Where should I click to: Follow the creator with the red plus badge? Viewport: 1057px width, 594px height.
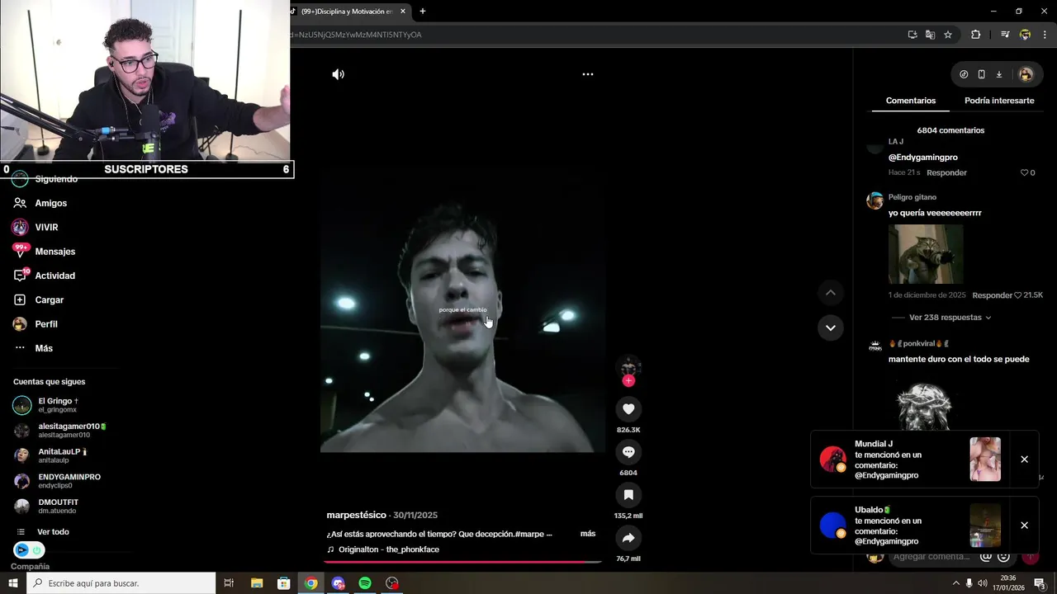[628, 381]
